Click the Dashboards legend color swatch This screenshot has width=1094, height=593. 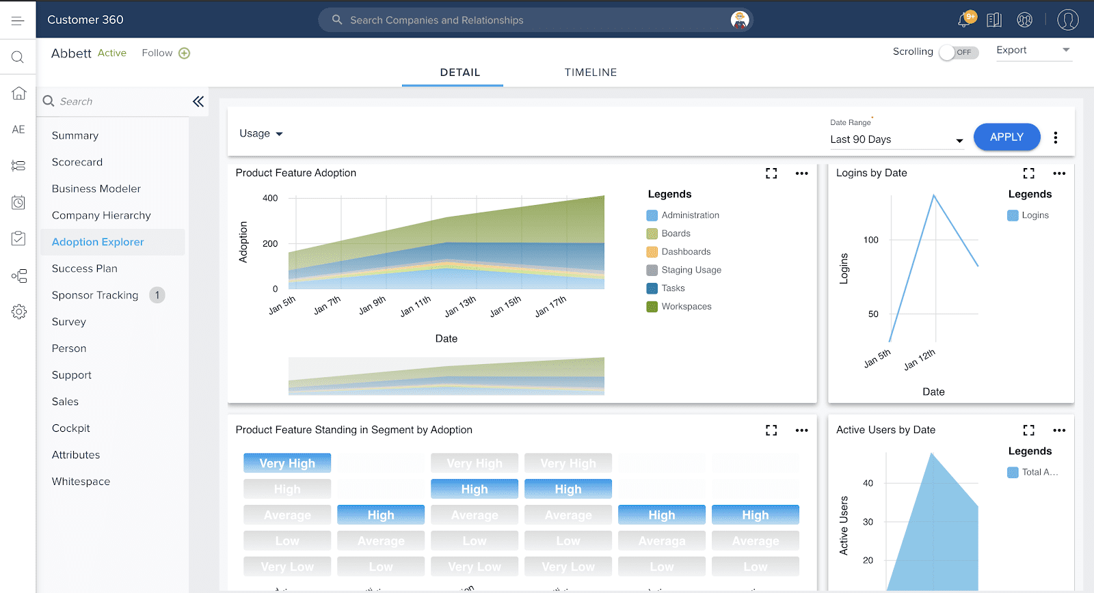pos(652,252)
